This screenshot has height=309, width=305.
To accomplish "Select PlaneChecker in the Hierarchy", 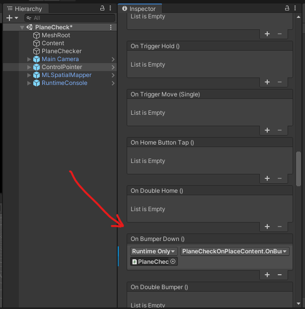I will click(62, 51).
